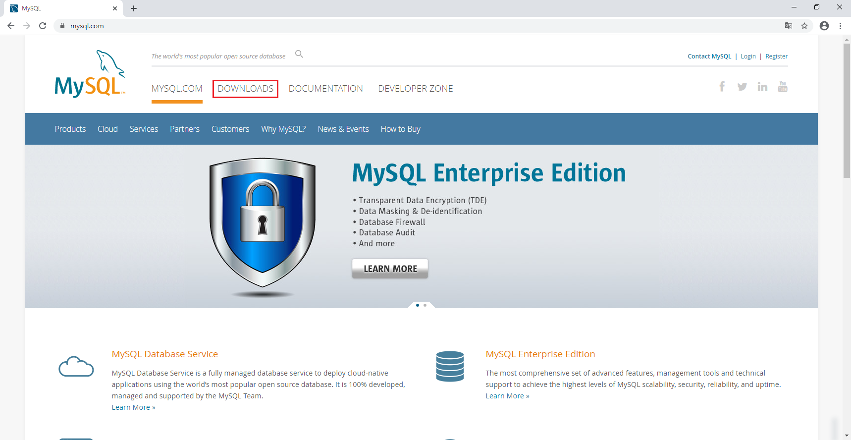Open MySQL Twitter page icon

click(742, 87)
